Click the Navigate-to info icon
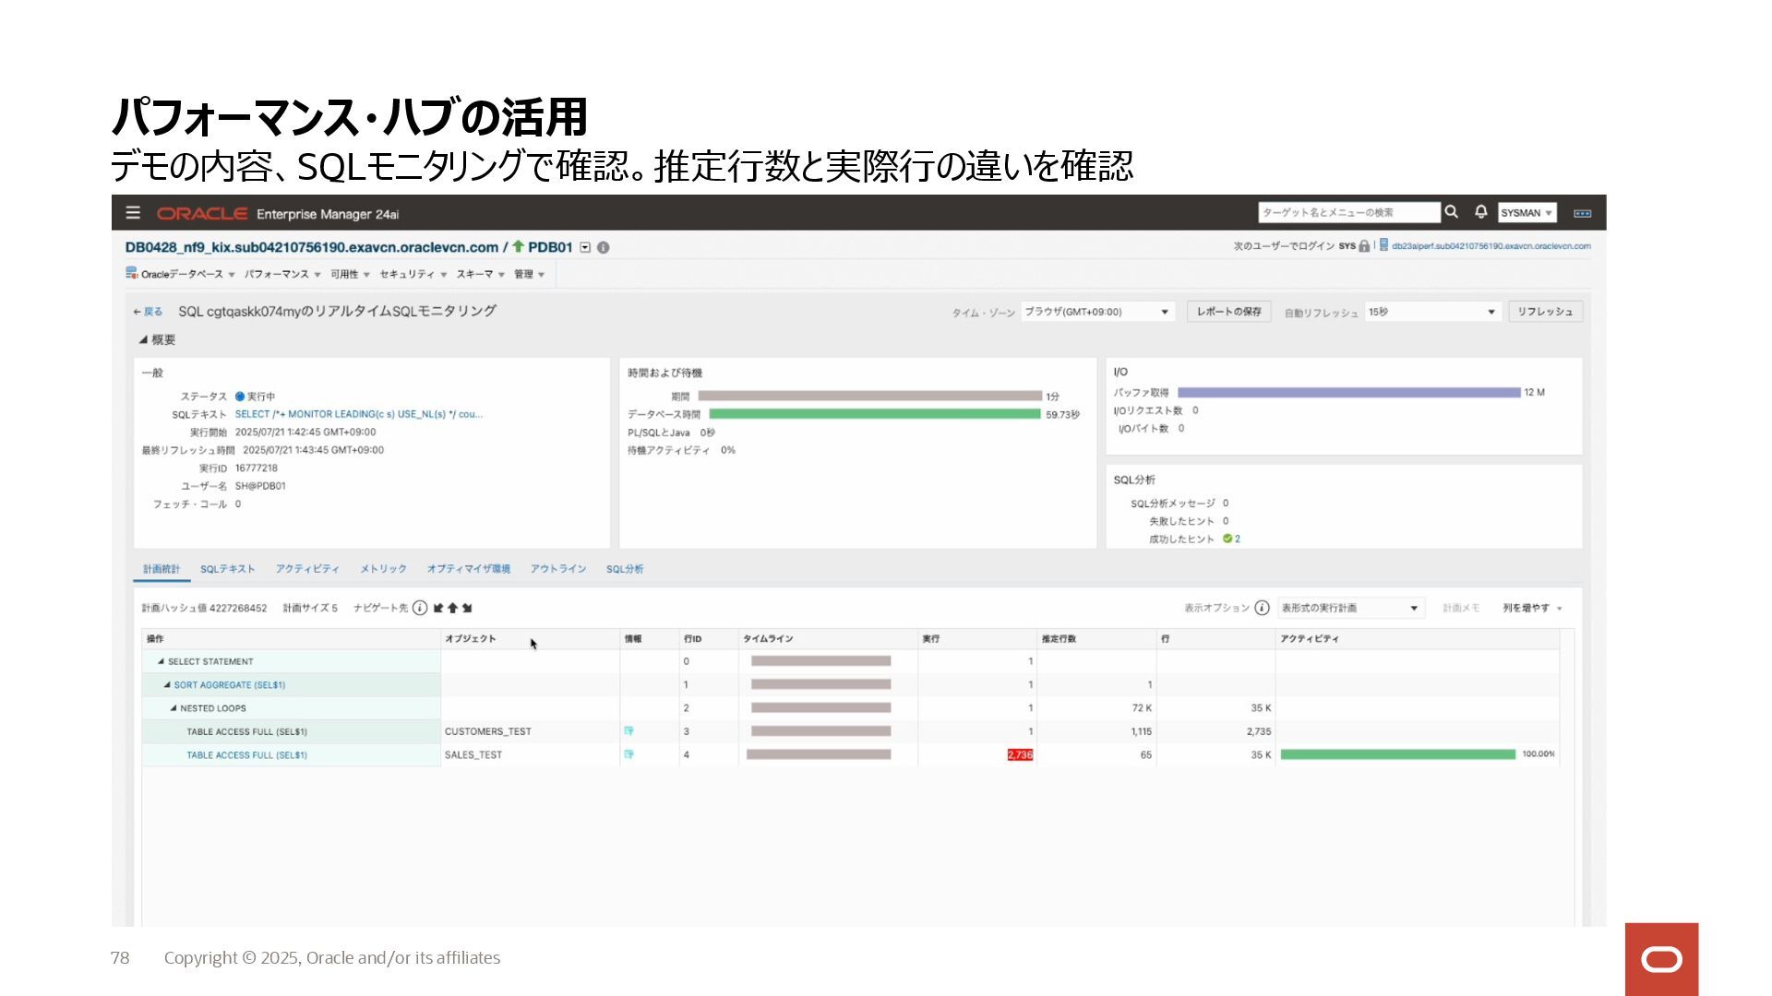The height and width of the screenshot is (996, 1772). tap(420, 608)
